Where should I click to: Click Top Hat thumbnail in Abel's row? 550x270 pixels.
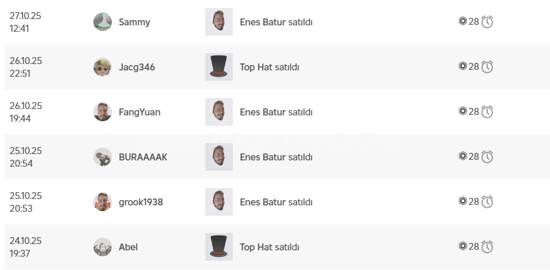coord(219,247)
